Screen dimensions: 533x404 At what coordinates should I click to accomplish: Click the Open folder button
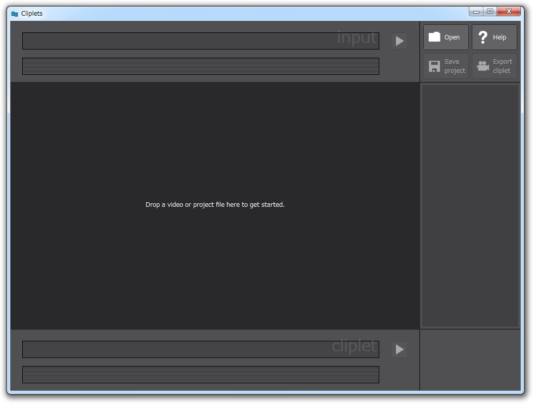click(x=446, y=37)
